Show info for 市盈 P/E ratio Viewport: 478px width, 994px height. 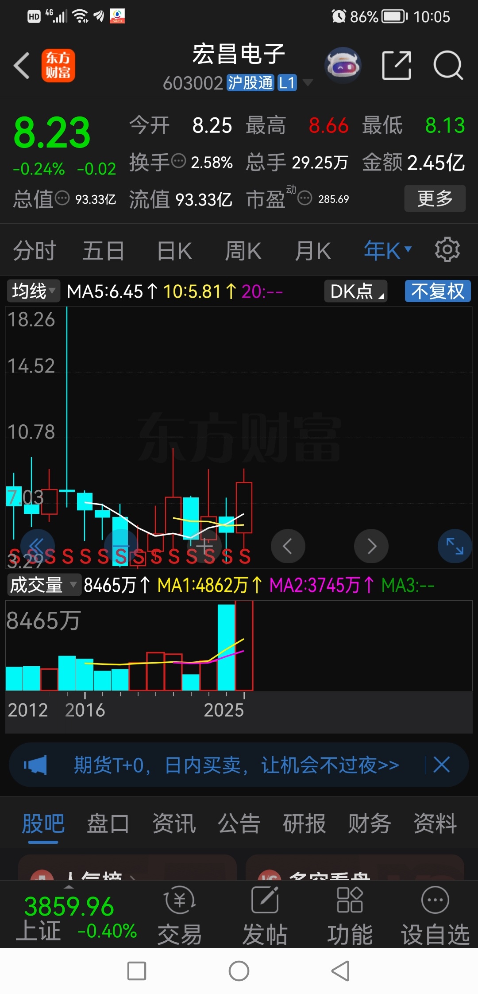[305, 198]
